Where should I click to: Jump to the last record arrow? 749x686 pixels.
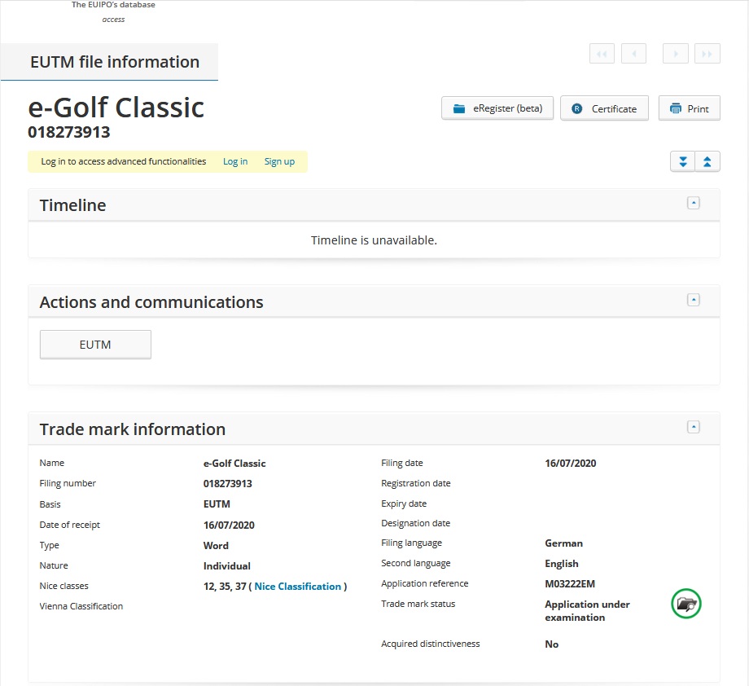pyautogui.click(x=707, y=54)
